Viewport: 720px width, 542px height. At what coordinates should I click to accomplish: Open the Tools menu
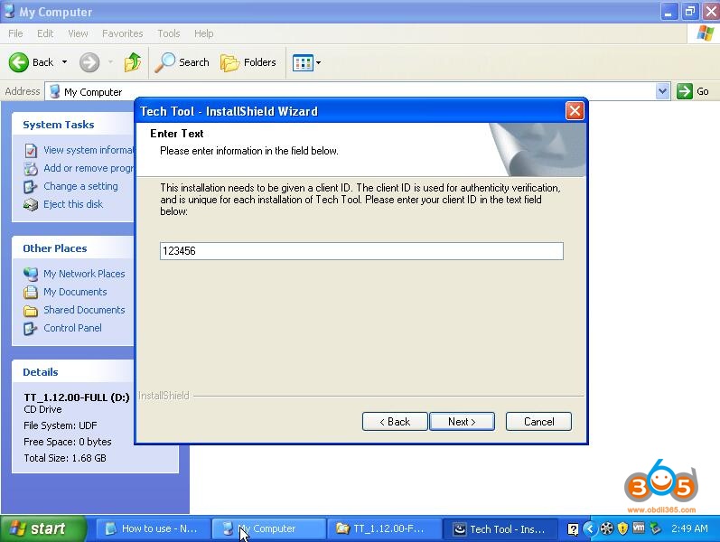point(169,33)
